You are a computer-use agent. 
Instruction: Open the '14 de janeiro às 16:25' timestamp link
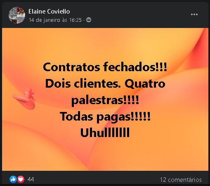coord(55,20)
